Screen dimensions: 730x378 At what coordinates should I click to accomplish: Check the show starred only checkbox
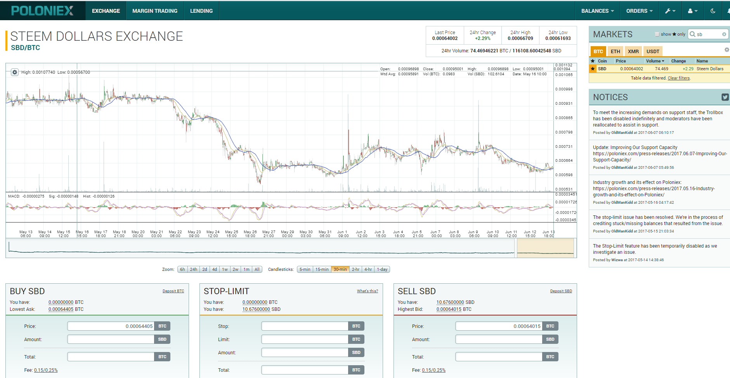point(657,34)
